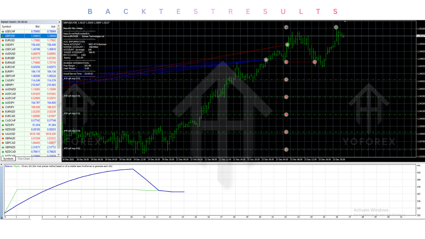
Task: Click the arrow icon beside the XAUUSD symbol
Action: tap(3, 134)
